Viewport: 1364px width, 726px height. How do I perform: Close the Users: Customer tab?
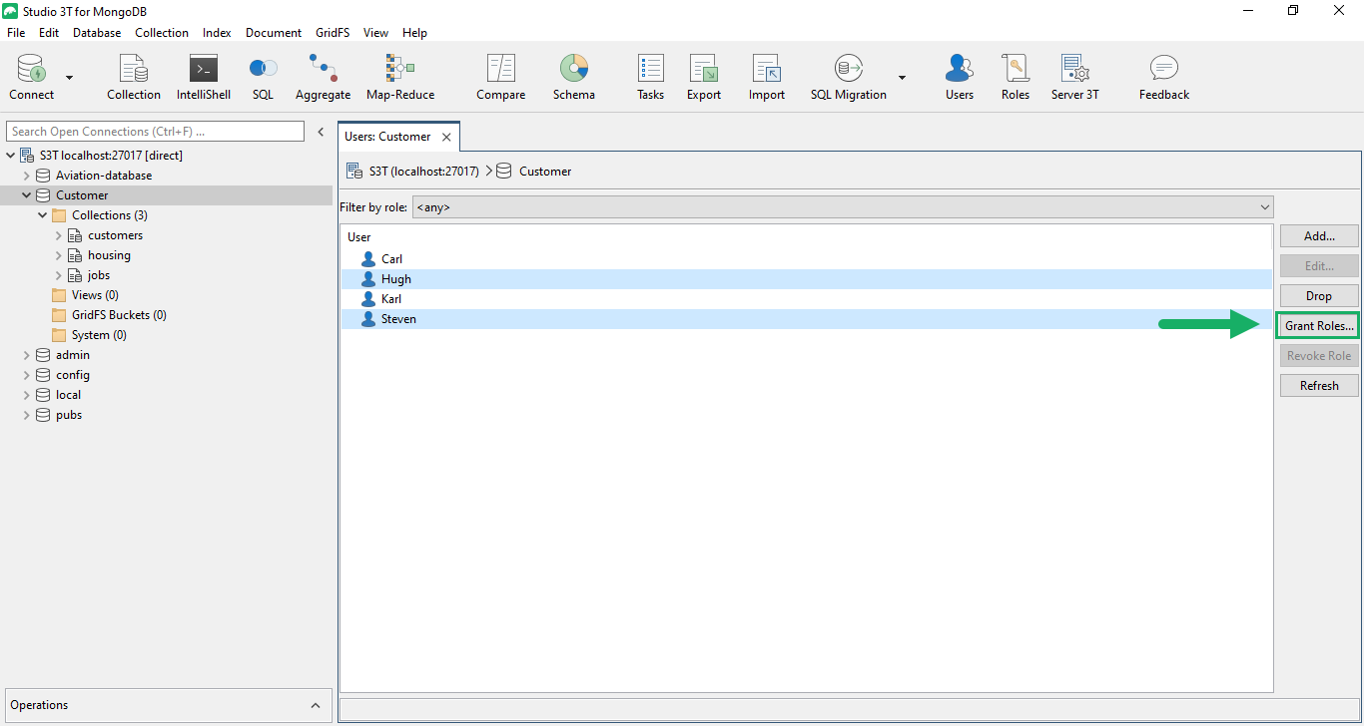click(x=446, y=136)
